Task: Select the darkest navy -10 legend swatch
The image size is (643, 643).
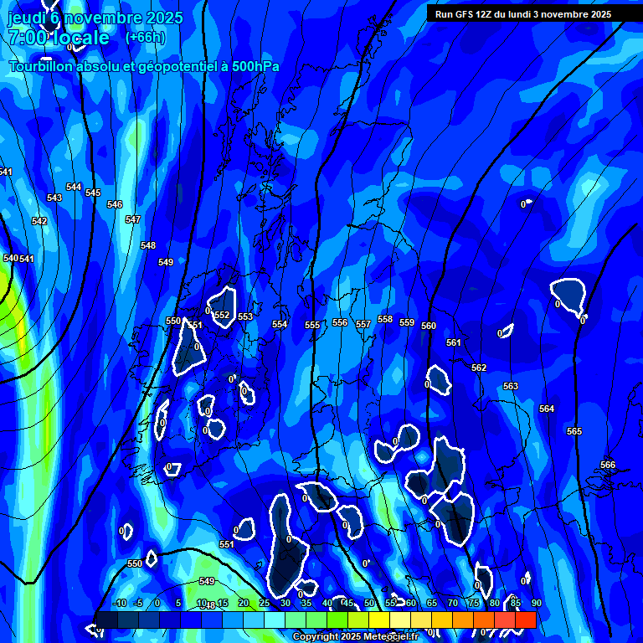Action: click(106, 620)
